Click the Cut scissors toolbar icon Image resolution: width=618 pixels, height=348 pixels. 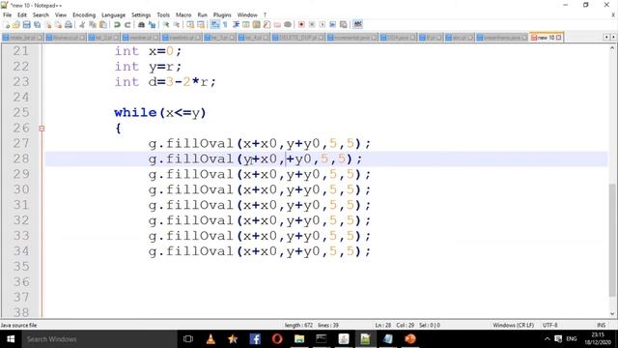coord(82,24)
